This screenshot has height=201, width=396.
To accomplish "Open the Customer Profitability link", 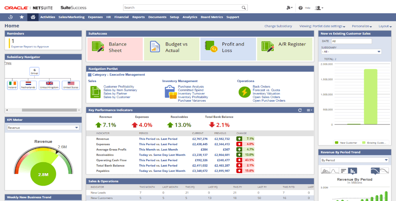I will pyautogui.click(x=119, y=86).
